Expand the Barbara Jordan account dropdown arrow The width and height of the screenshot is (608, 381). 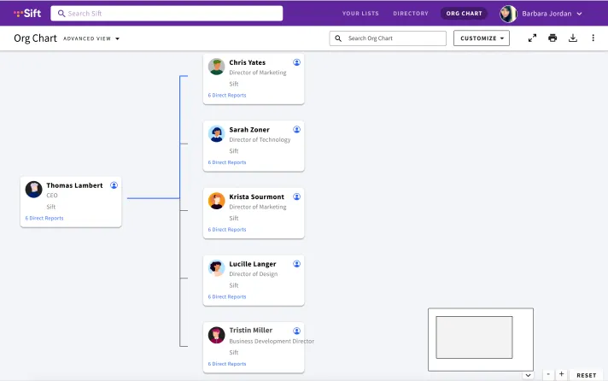coord(579,14)
